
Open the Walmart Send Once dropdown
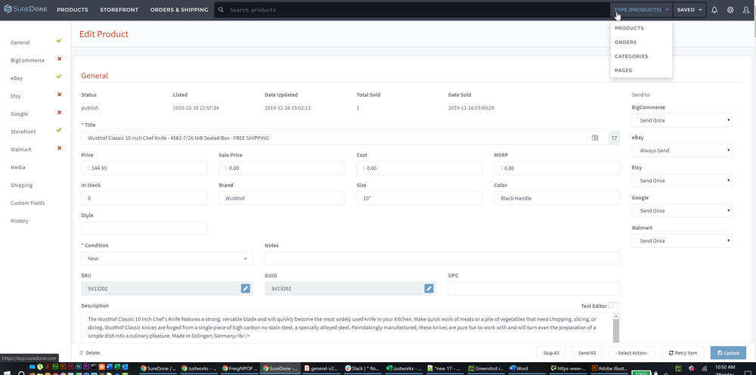pyautogui.click(x=682, y=240)
